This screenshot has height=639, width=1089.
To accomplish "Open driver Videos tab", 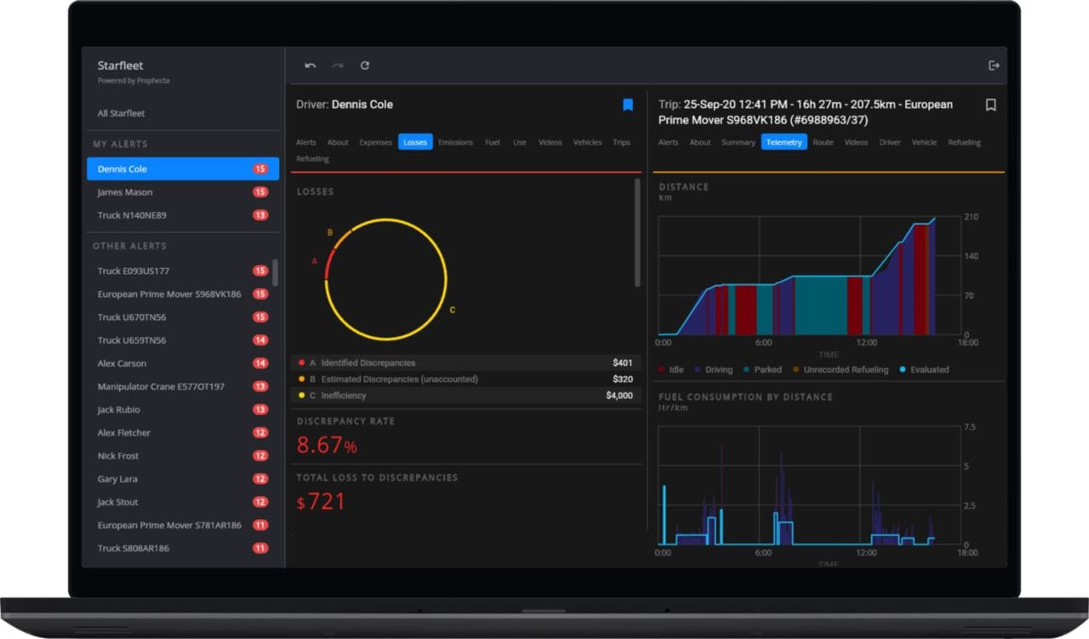I will [x=550, y=142].
